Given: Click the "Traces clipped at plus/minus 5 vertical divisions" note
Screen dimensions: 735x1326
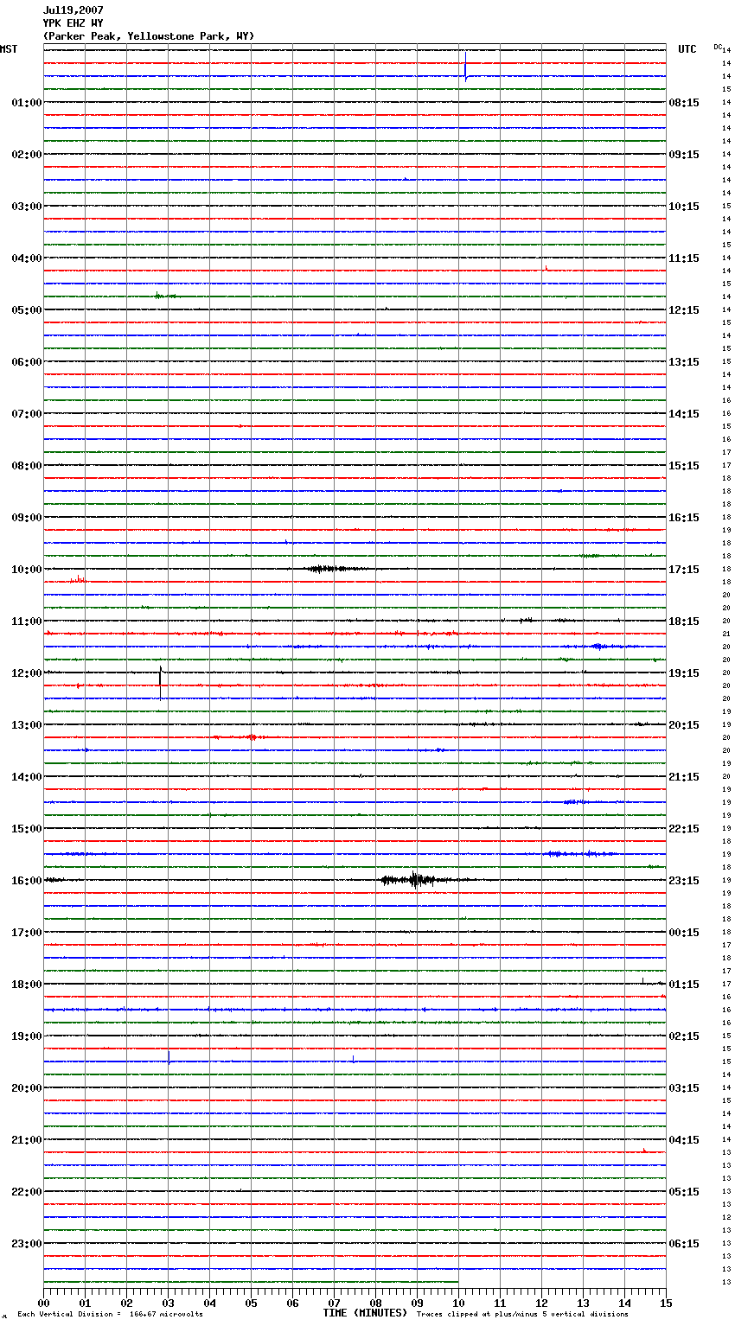Looking at the screenshot, I should coord(522,1315).
